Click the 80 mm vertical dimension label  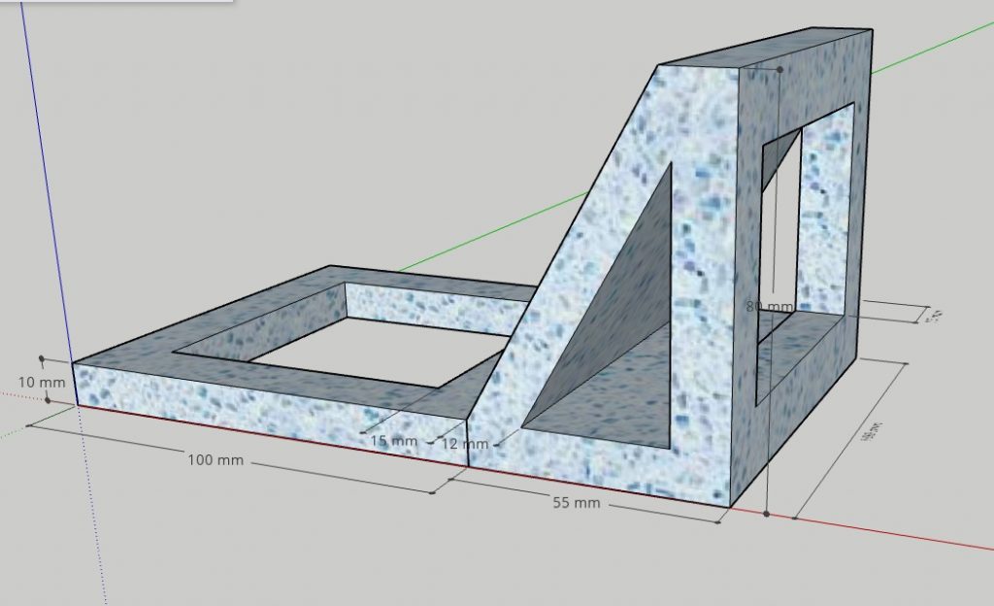[769, 306]
